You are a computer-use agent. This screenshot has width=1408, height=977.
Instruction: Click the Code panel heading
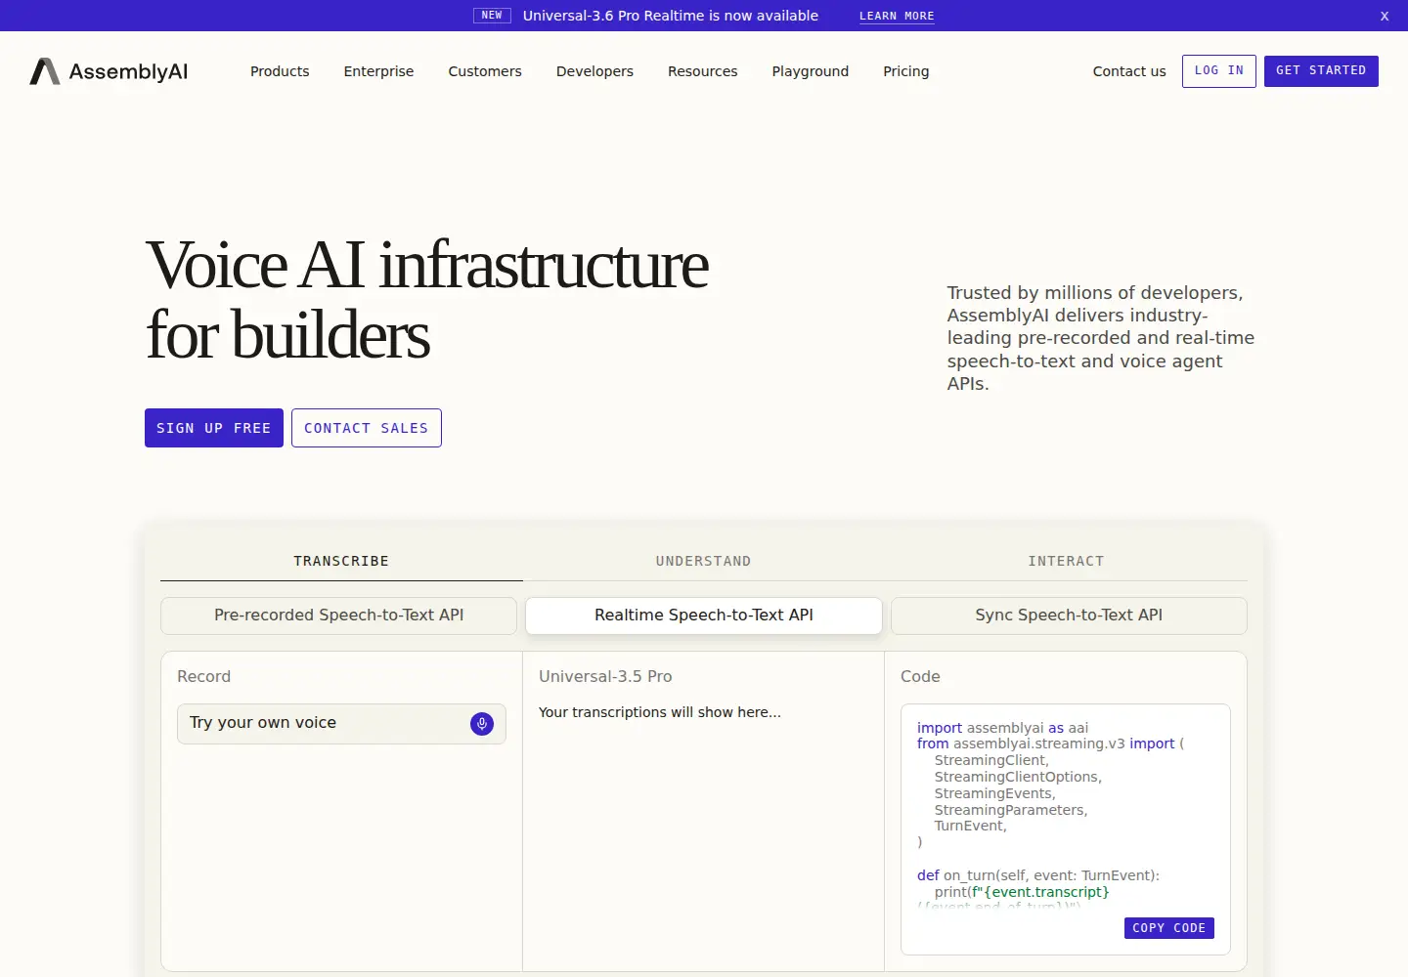tap(920, 676)
